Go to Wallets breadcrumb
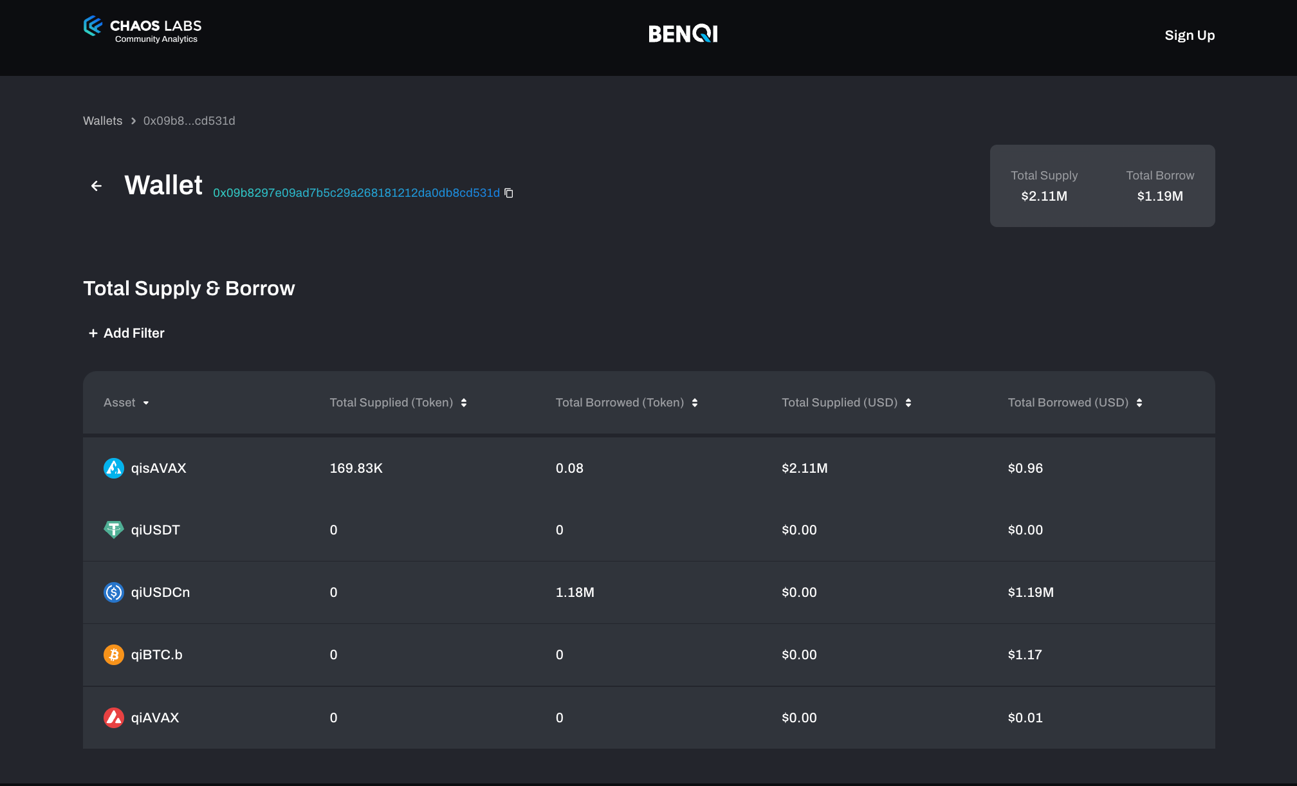Viewport: 1297px width, 786px height. [x=102, y=121]
